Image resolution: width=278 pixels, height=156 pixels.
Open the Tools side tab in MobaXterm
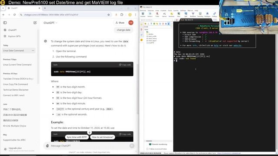tap(142, 29)
